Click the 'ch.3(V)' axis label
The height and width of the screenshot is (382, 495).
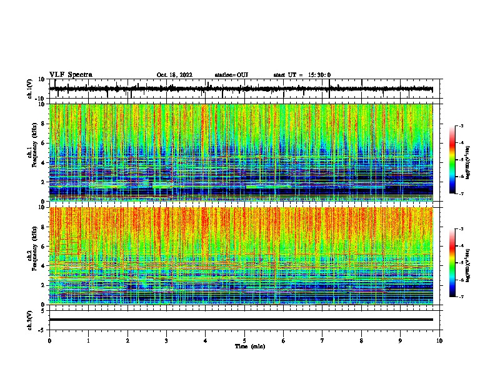coord(31,320)
